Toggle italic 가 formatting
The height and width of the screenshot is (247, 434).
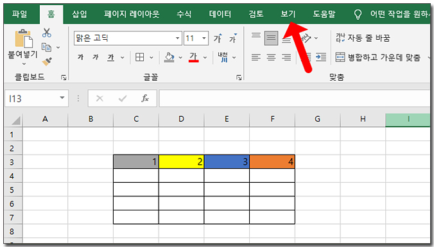click(96, 57)
